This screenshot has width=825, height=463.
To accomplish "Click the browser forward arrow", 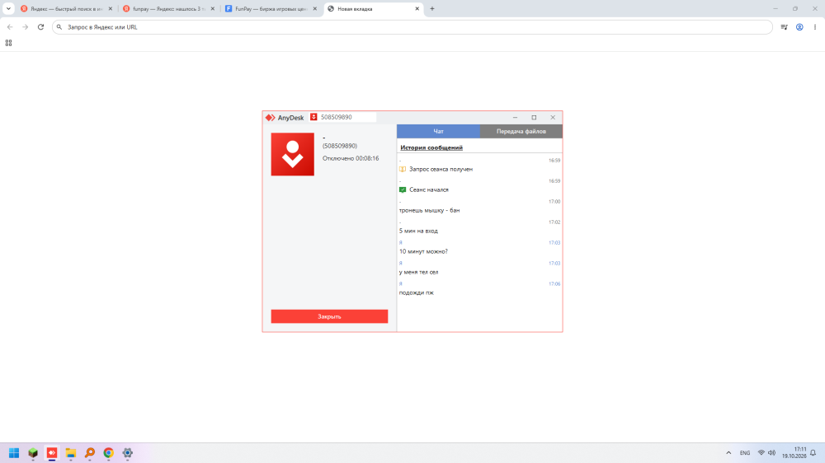I will pos(26,27).
